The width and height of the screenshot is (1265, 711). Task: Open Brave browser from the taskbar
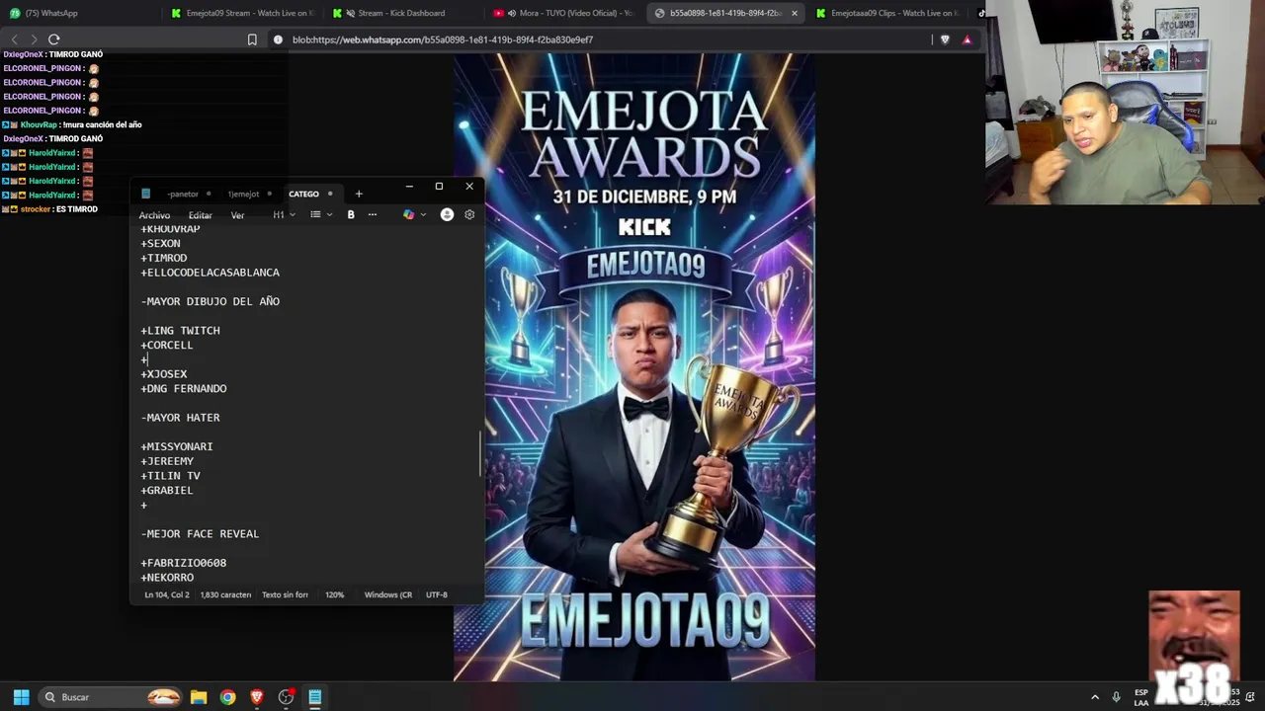click(x=257, y=697)
